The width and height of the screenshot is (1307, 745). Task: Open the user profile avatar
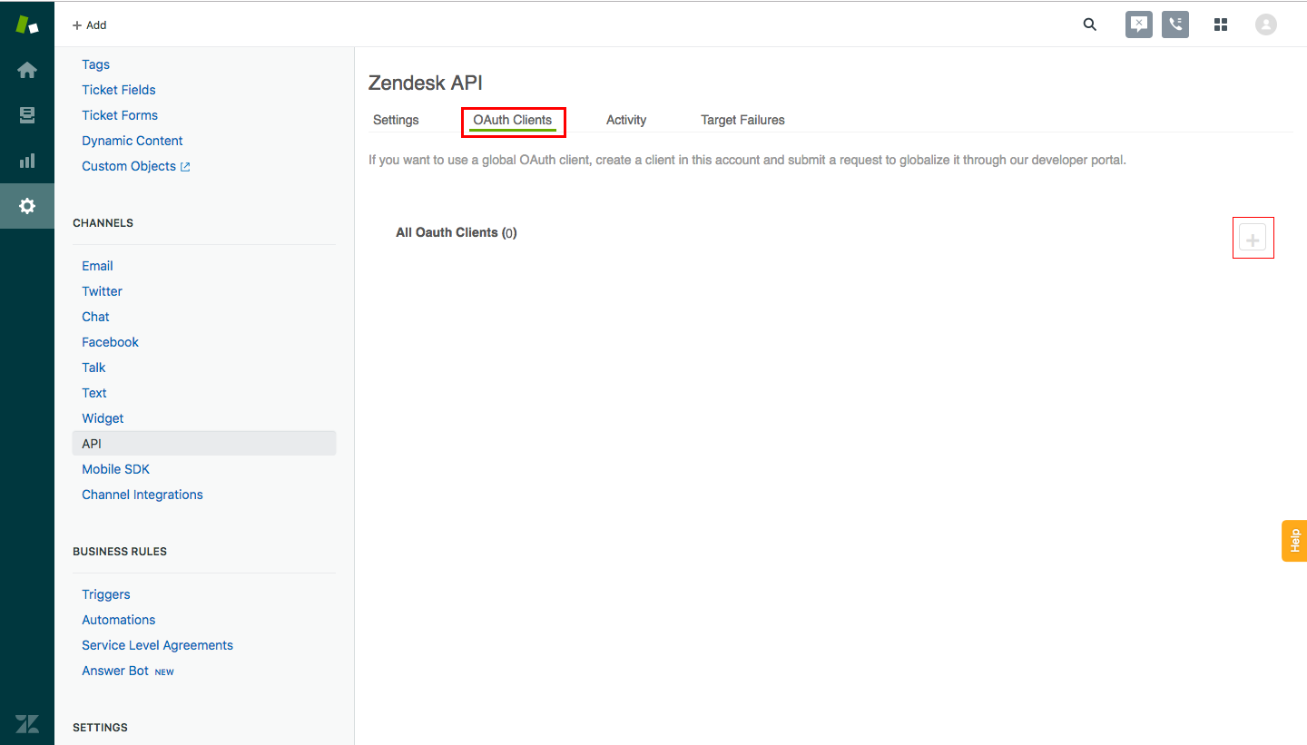coord(1266,25)
